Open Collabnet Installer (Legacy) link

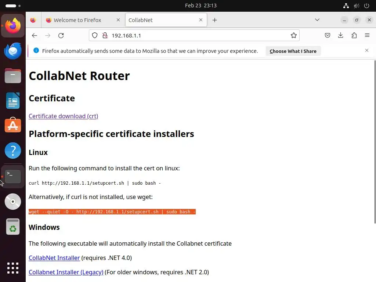(x=66, y=272)
